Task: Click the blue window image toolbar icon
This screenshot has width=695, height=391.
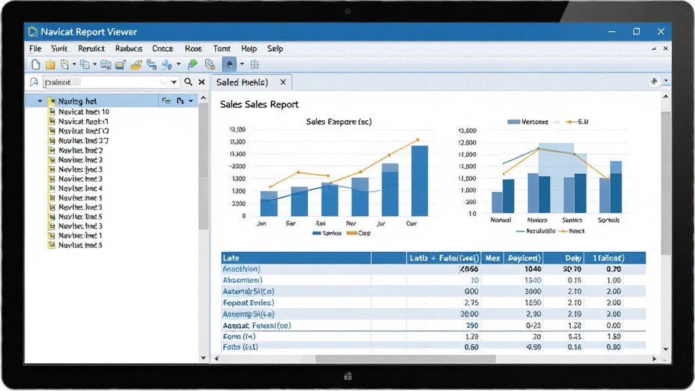Action: pos(105,64)
